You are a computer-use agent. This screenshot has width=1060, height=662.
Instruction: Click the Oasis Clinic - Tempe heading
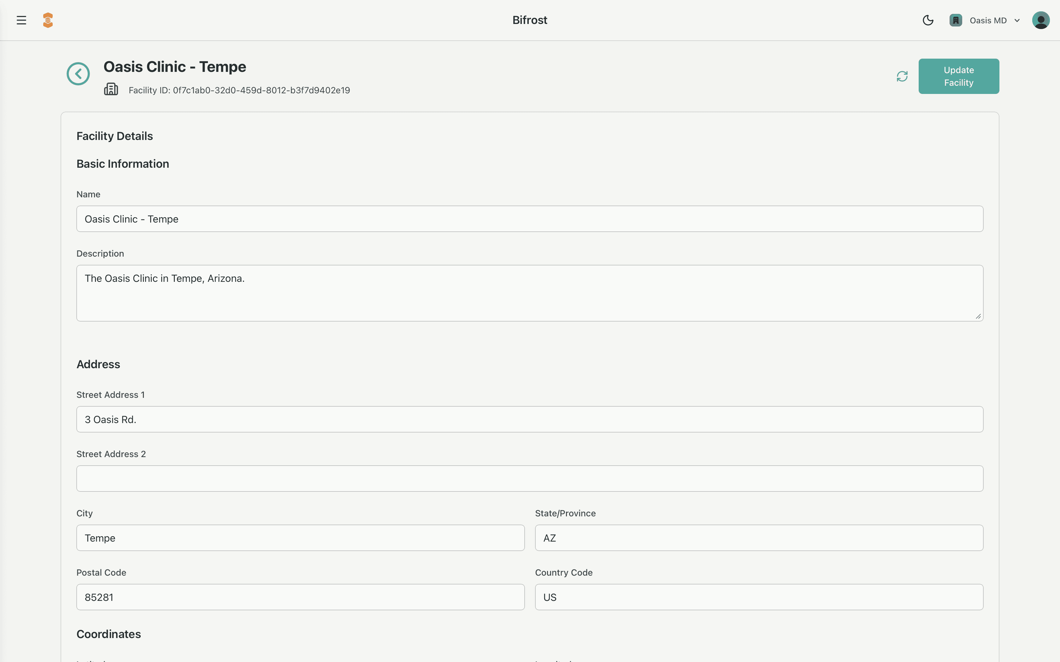pyautogui.click(x=174, y=67)
